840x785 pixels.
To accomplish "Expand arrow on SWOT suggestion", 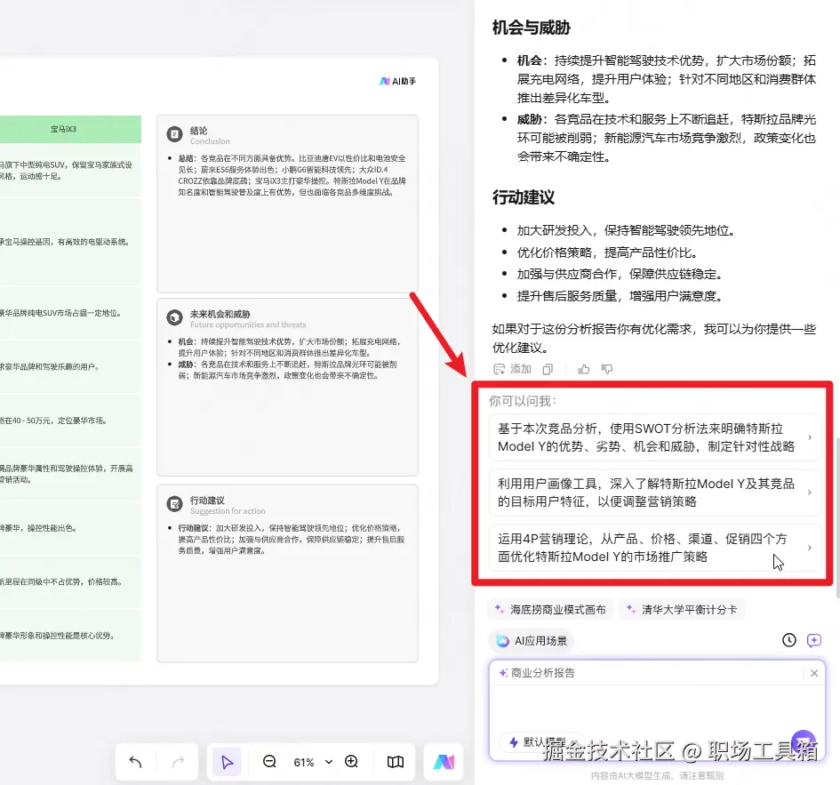I will coord(810,437).
